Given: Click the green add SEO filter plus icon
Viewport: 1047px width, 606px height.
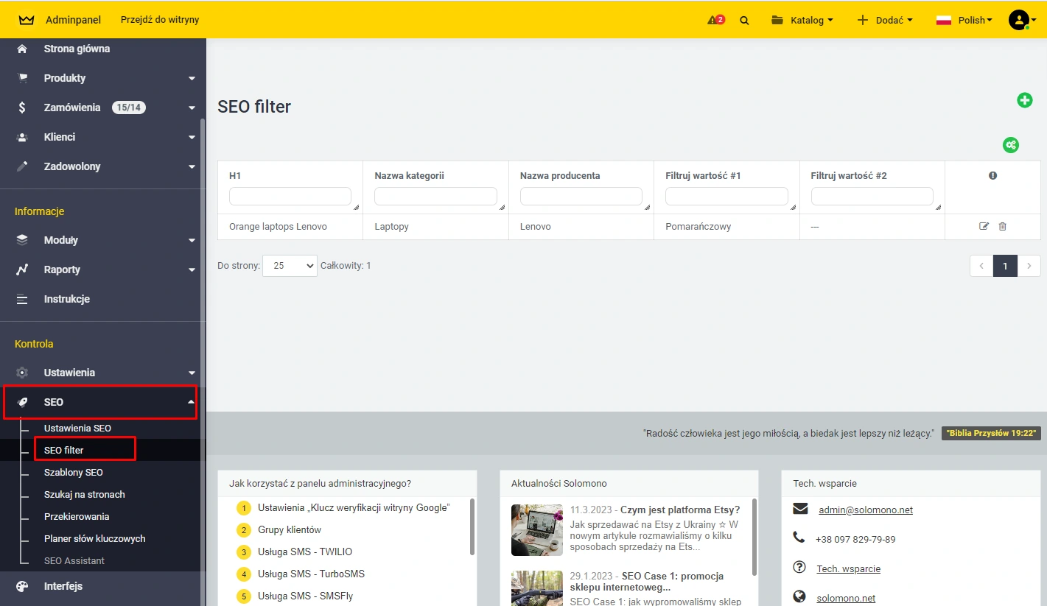Looking at the screenshot, I should [1024, 100].
